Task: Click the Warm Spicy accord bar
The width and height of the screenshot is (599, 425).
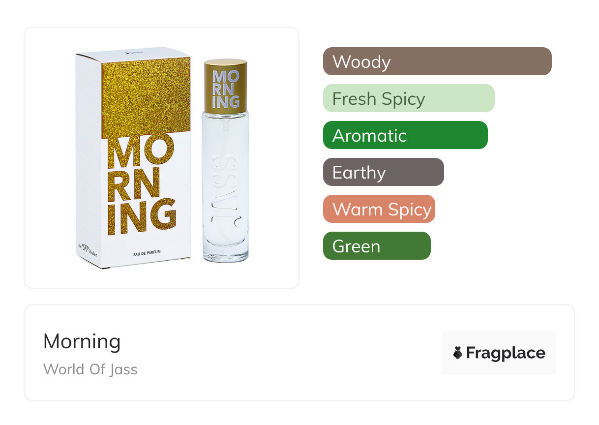Action: click(379, 209)
